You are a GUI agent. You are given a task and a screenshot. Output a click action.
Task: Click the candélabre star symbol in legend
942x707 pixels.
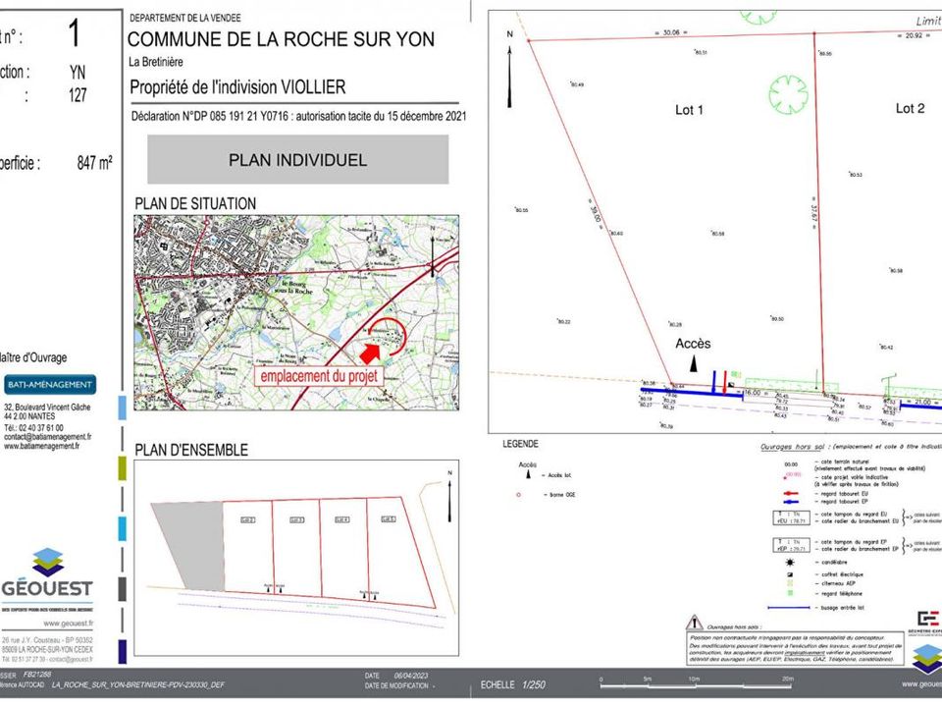[x=790, y=563]
